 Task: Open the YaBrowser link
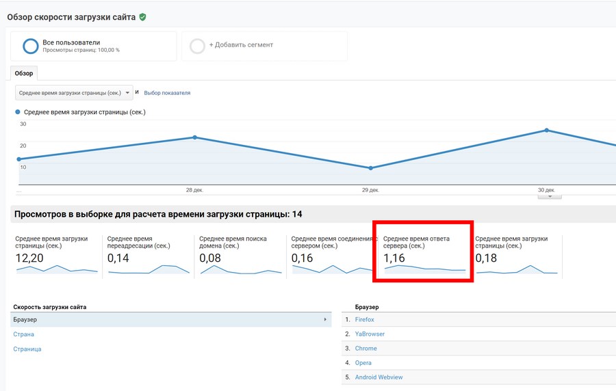(x=370, y=334)
